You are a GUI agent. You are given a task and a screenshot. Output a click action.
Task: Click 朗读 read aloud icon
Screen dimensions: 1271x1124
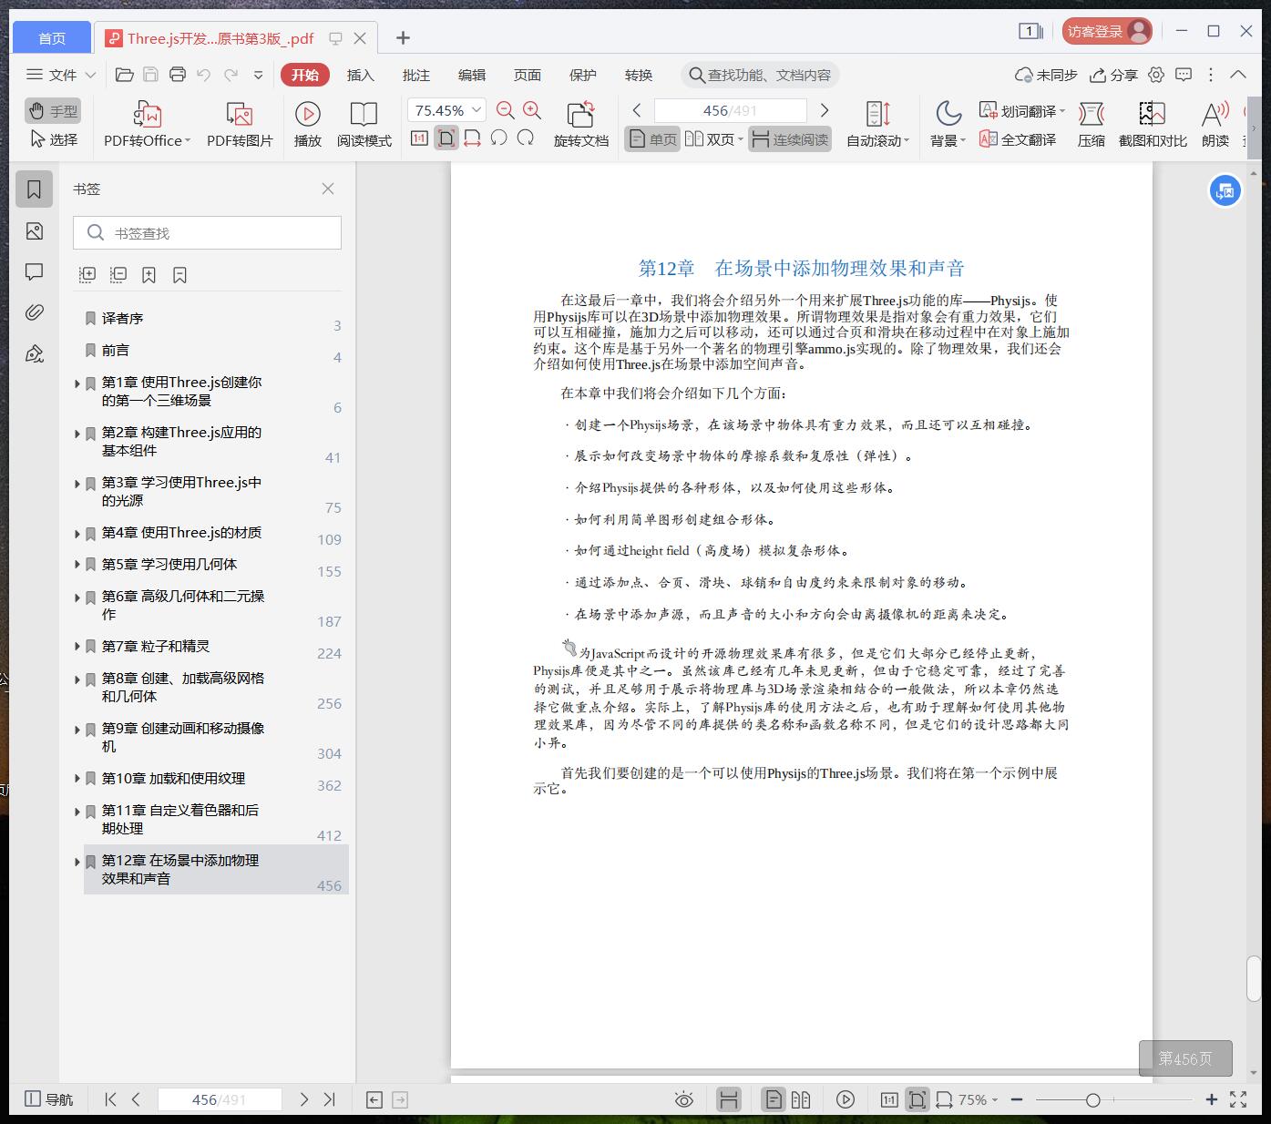pyautogui.click(x=1215, y=125)
